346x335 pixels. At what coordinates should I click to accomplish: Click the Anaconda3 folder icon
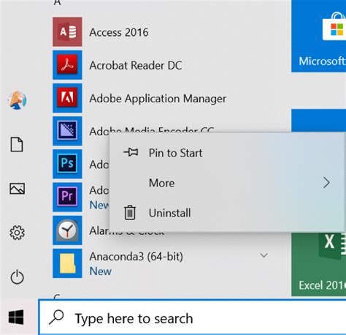pyautogui.click(x=67, y=263)
